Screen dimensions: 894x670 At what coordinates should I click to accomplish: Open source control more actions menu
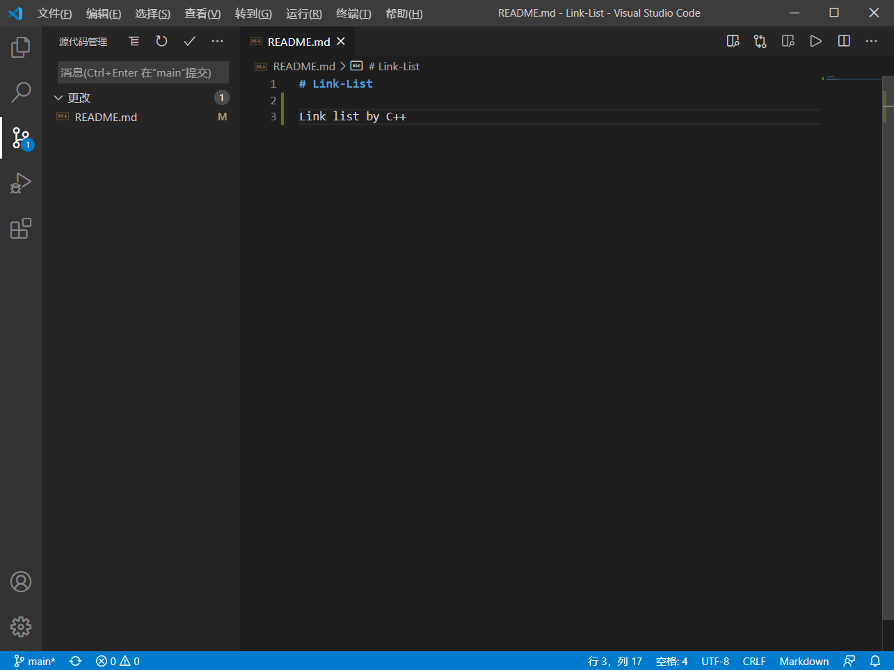[x=218, y=42]
